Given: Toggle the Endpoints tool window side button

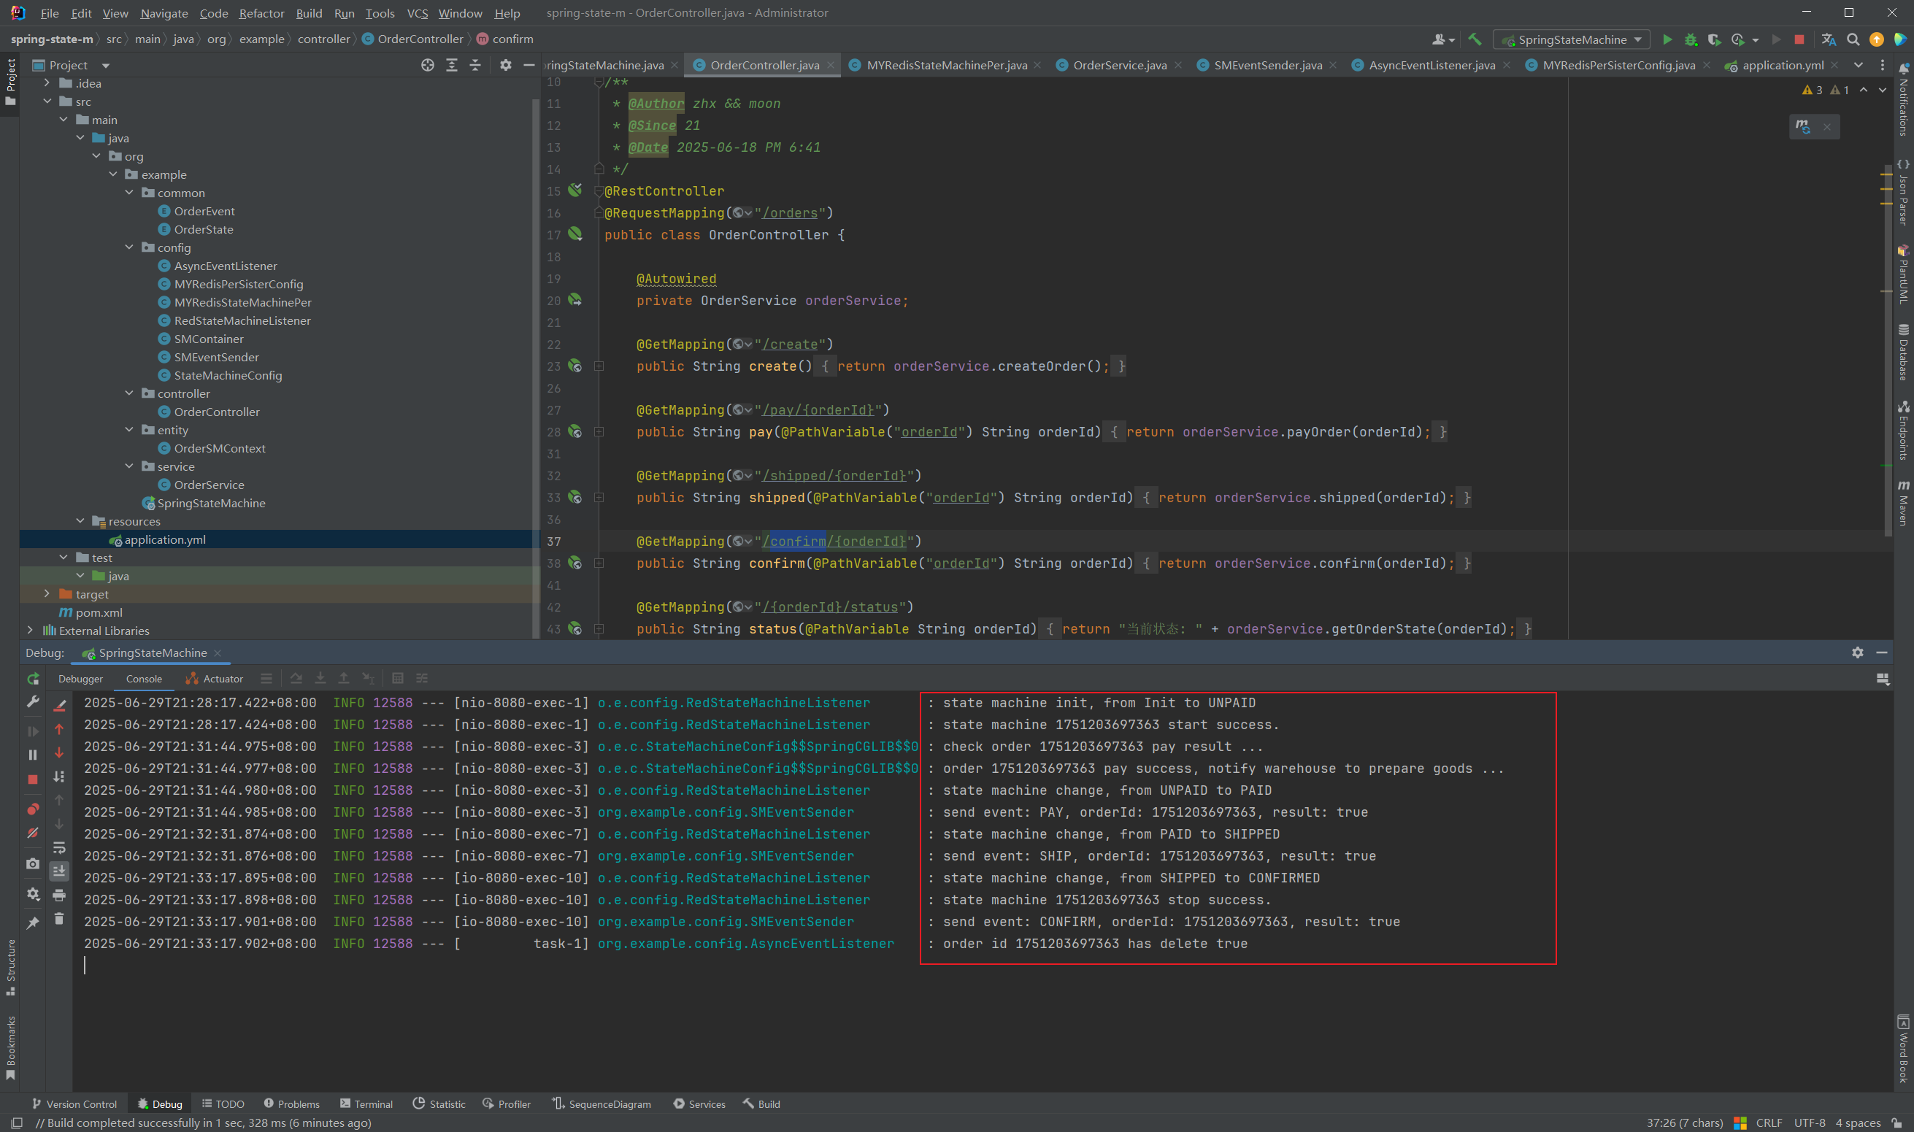Looking at the screenshot, I should tap(1904, 430).
